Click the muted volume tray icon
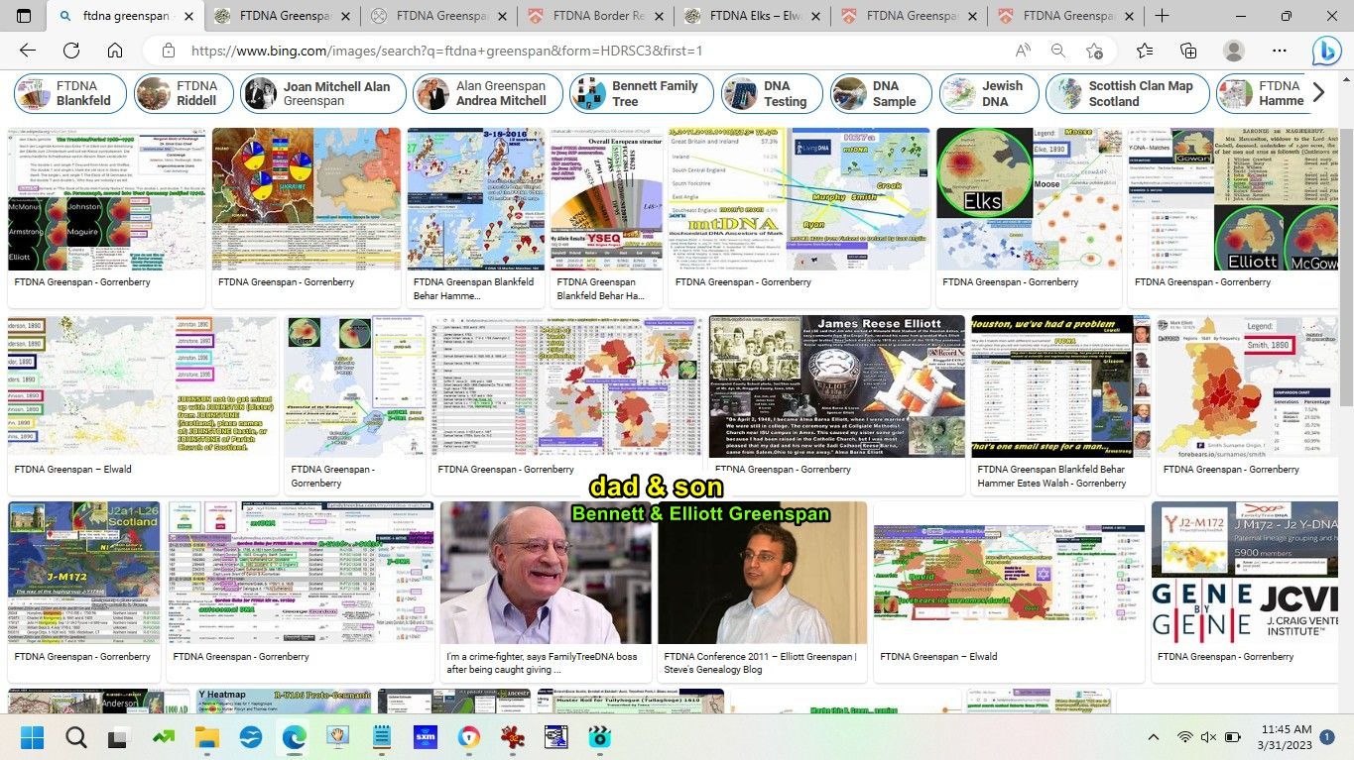The width and height of the screenshot is (1354, 760). pos(1208,737)
